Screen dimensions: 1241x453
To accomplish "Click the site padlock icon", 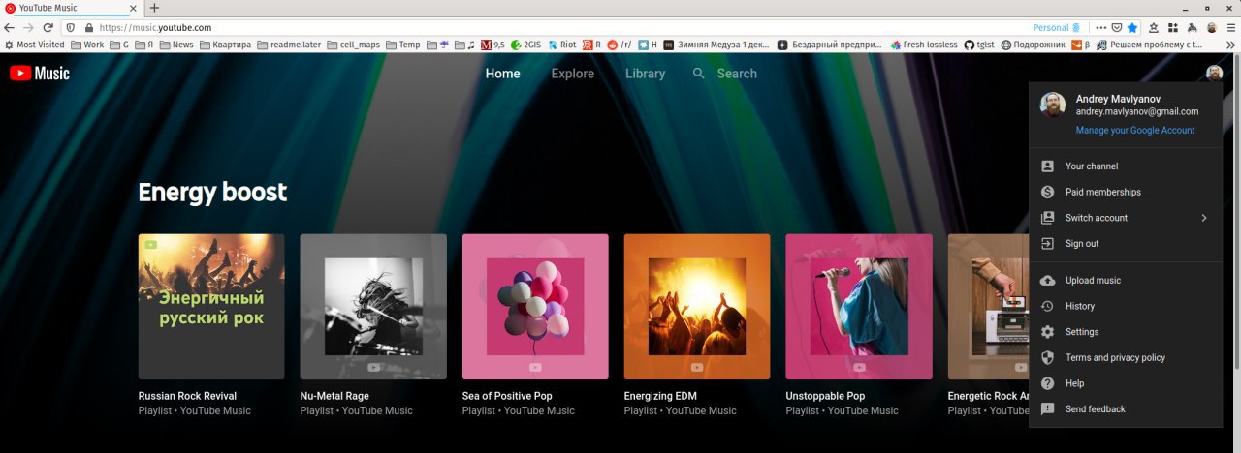I will 89,28.
